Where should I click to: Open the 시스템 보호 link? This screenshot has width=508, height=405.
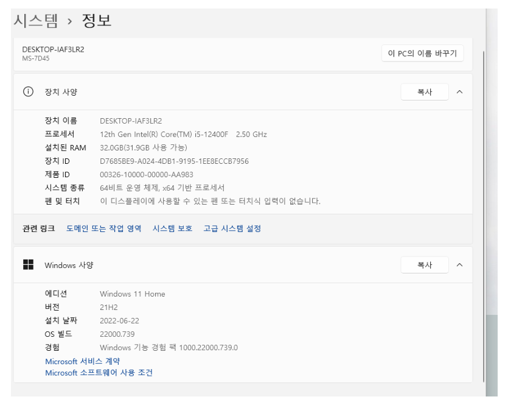[172, 228]
